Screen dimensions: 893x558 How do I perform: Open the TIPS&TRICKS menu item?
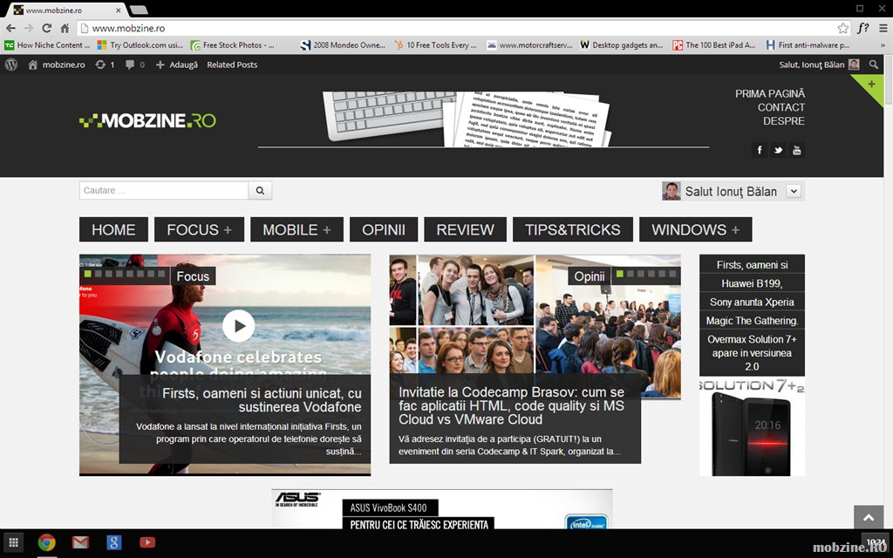(572, 229)
